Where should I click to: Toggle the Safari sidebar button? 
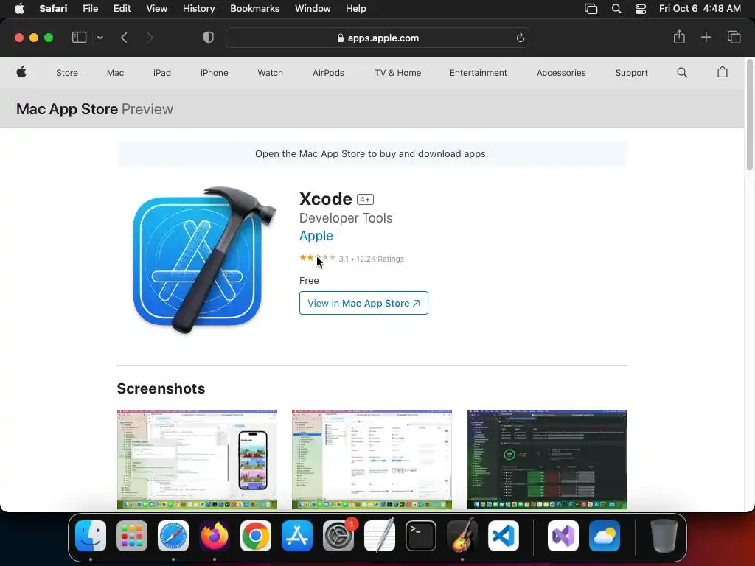pos(79,38)
